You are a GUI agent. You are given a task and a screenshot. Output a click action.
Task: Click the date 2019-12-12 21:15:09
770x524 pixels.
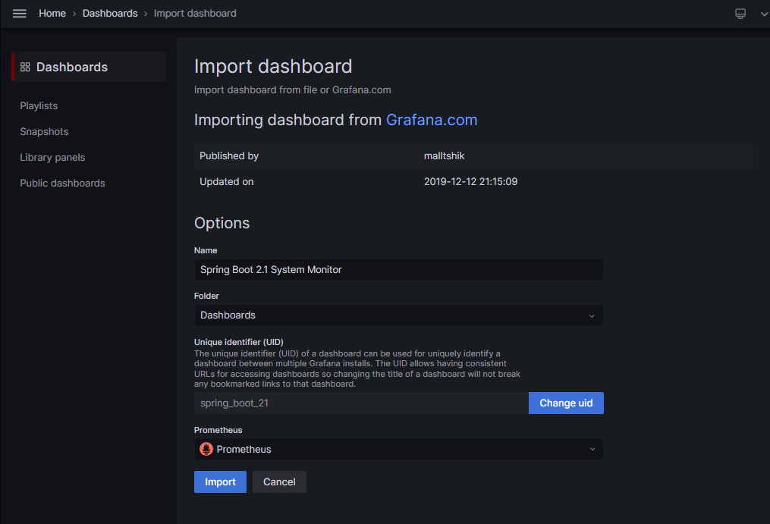[470, 181]
